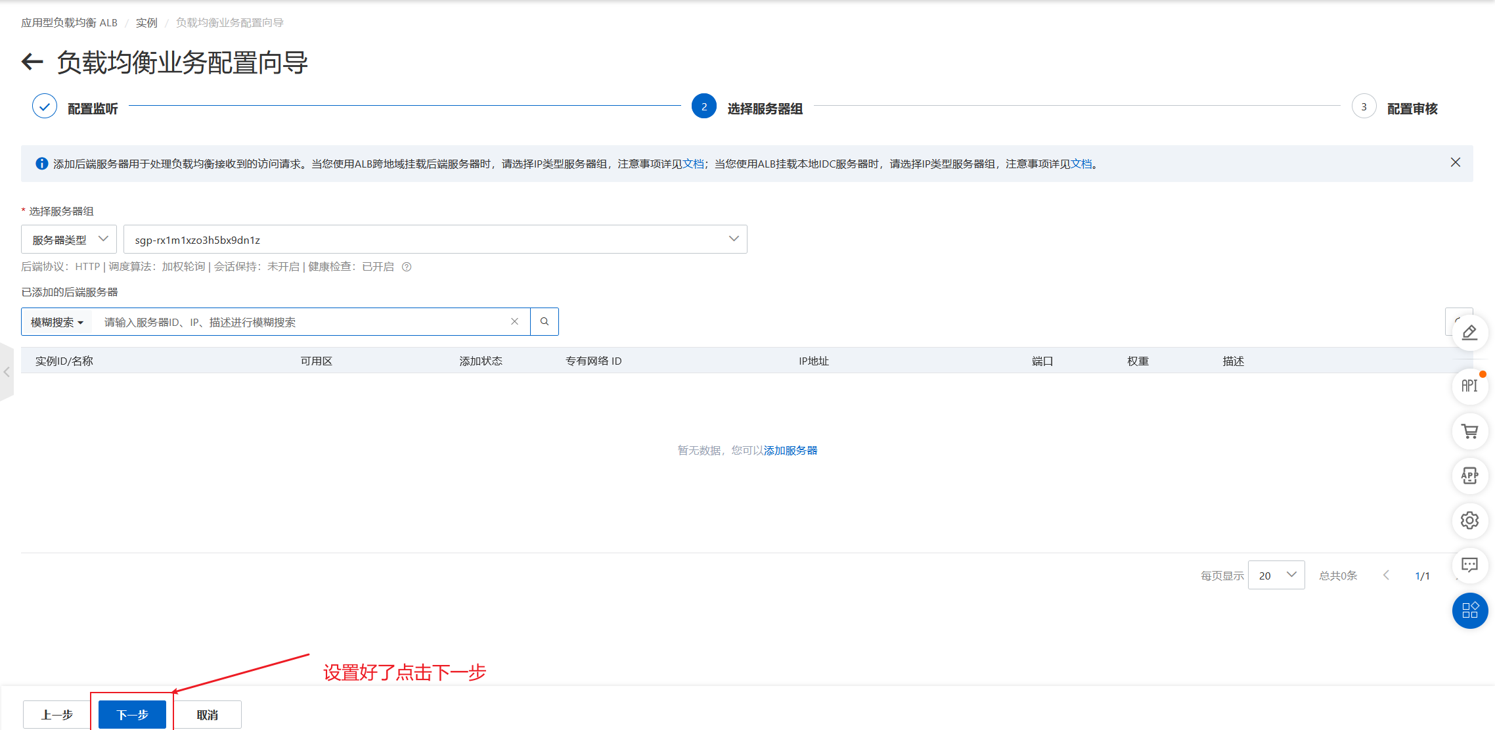1495x730 pixels.
Task: Open the APP floating sidebar icon
Action: 1469,476
